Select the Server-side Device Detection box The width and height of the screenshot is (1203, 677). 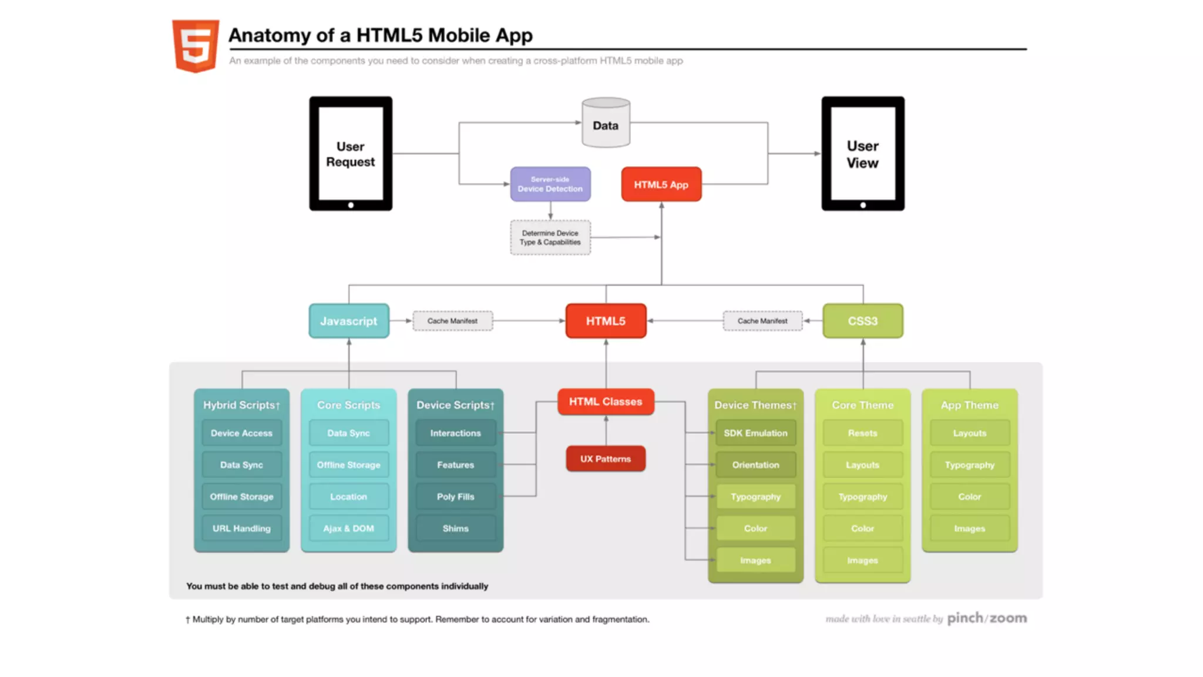[x=550, y=184]
